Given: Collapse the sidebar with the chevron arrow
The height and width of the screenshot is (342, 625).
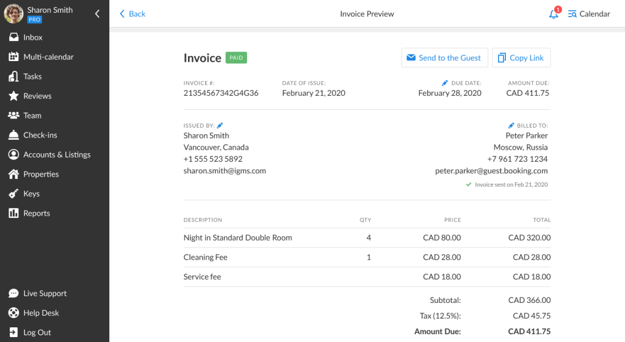Looking at the screenshot, I should click(96, 13).
